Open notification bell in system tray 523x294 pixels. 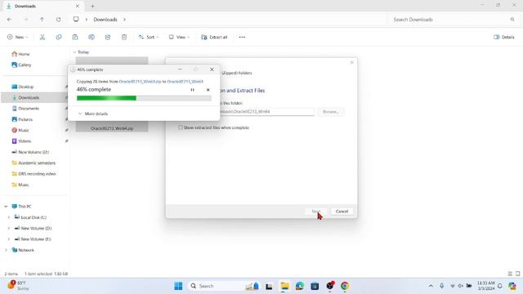tap(500, 286)
